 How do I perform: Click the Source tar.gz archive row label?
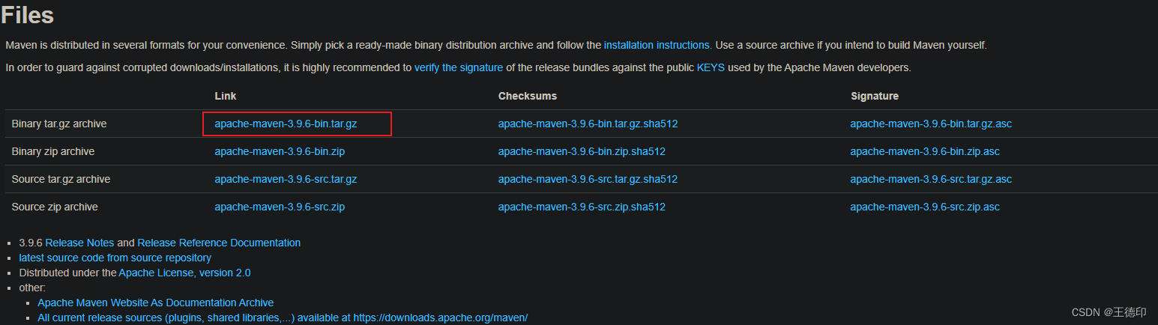(61, 179)
